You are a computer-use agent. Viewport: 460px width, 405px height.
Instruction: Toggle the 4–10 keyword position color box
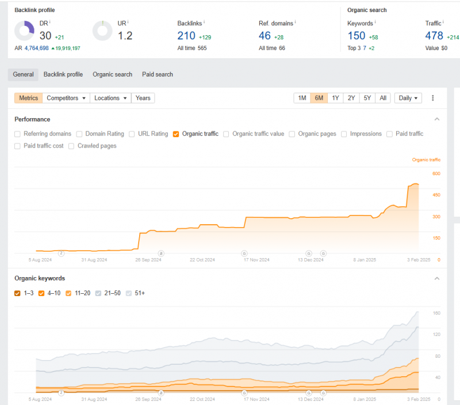(x=41, y=293)
